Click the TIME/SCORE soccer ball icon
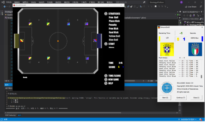205x122 pixels. [106, 76]
